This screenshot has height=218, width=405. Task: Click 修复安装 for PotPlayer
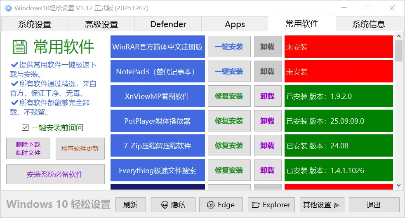(229, 121)
